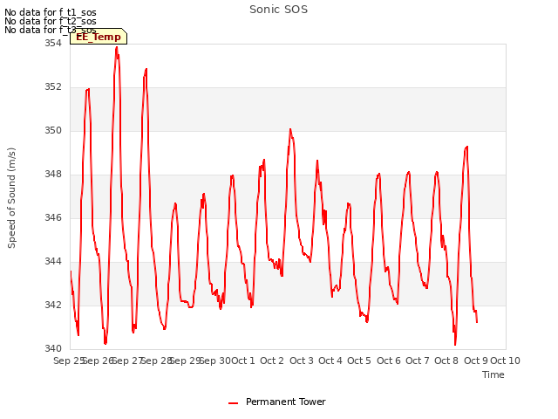
Task: Click the red legend line swatch
Action: [x=233, y=403]
